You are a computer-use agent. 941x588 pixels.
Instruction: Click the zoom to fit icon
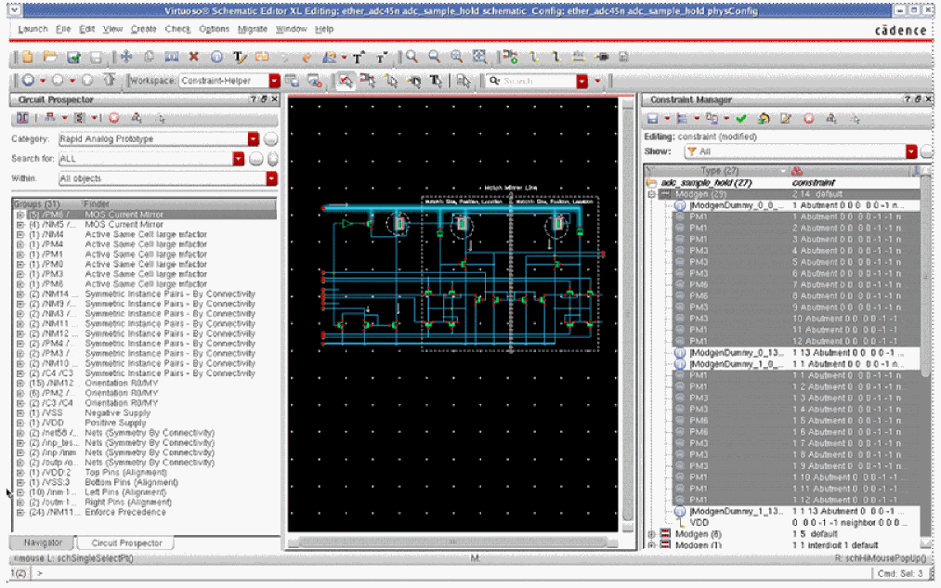pyautogui.click(x=478, y=57)
